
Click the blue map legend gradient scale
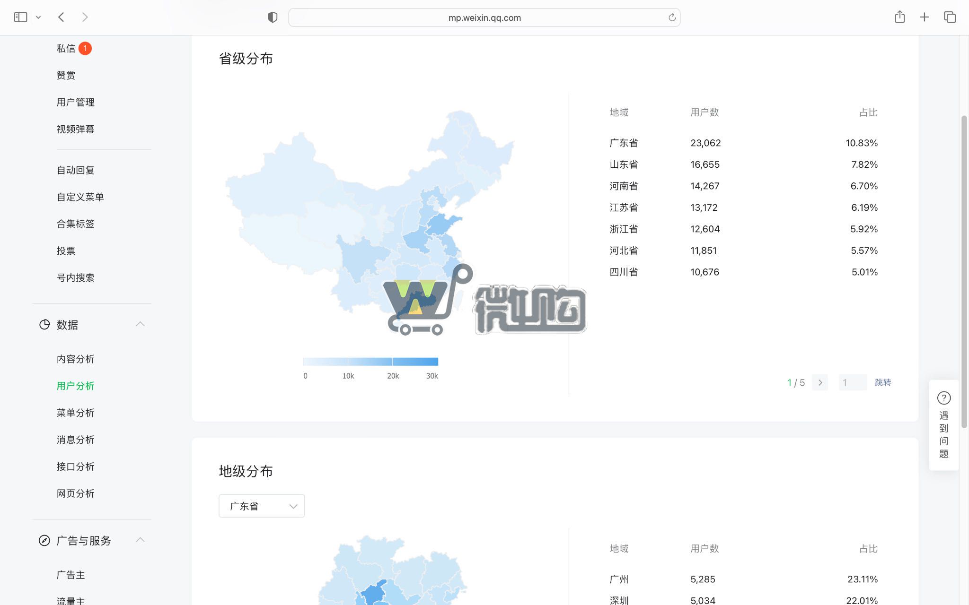[370, 362]
